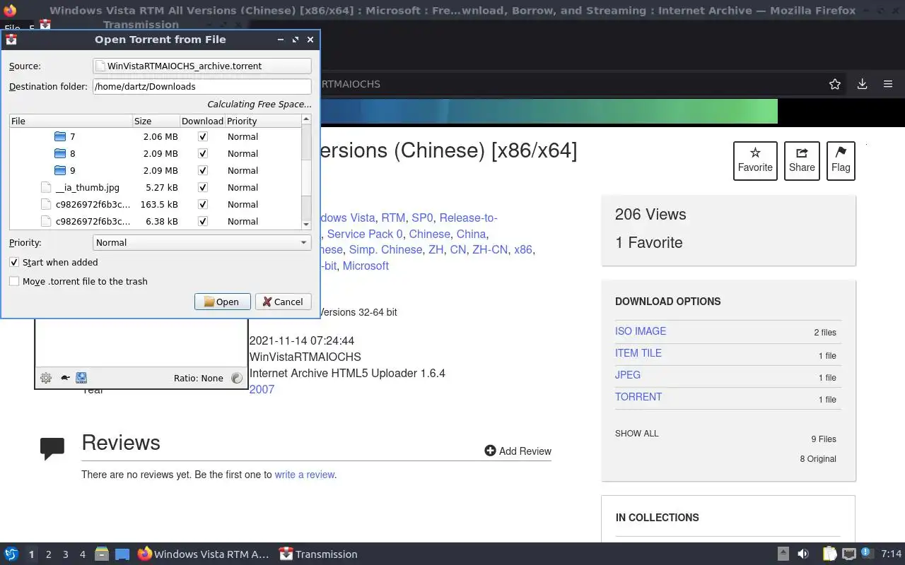
Task: Switch to workspace 2 in taskbar
Action: 49,554
